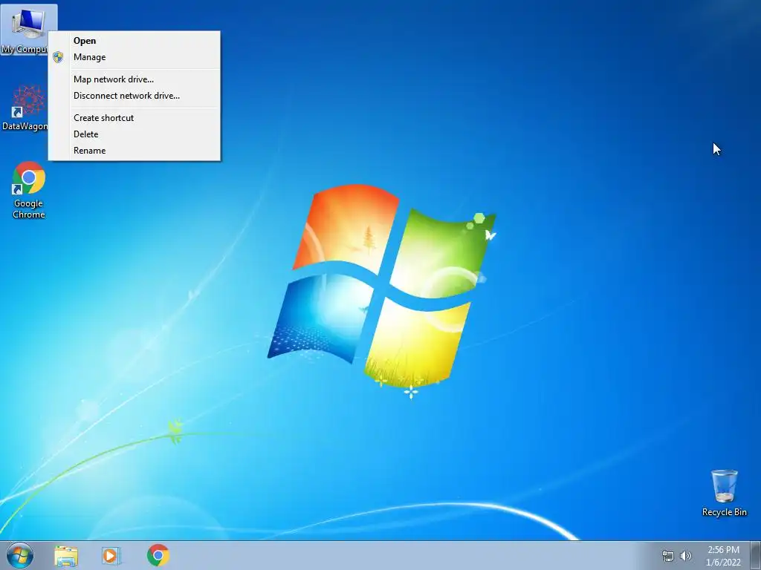Open the volume speaker tray icon
The image size is (761, 570).
tap(685, 556)
